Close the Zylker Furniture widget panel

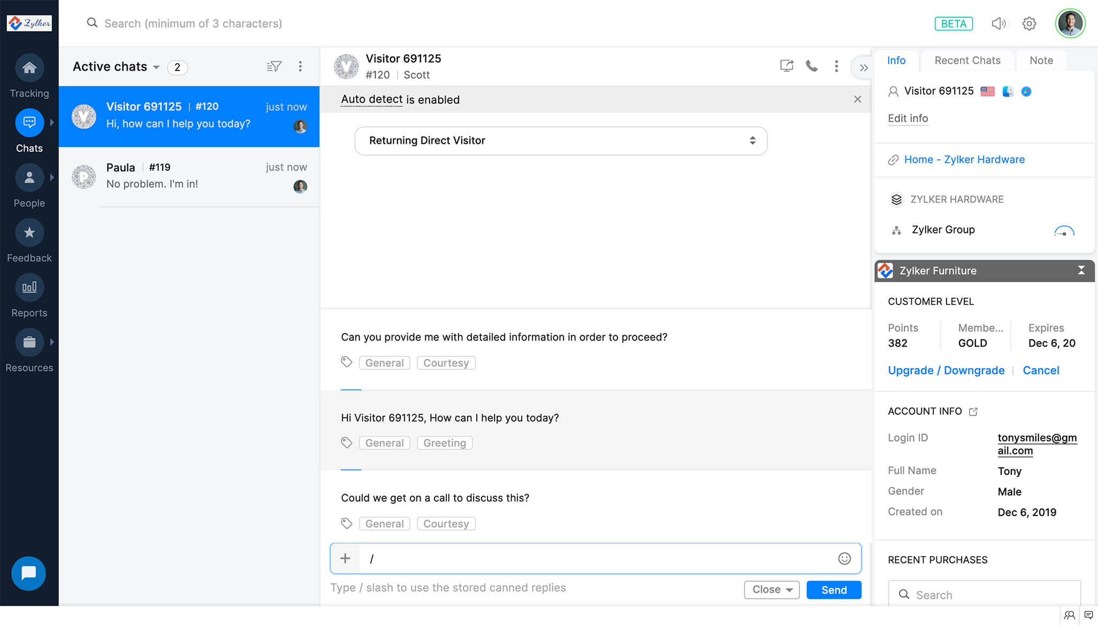pos(1081,270)
